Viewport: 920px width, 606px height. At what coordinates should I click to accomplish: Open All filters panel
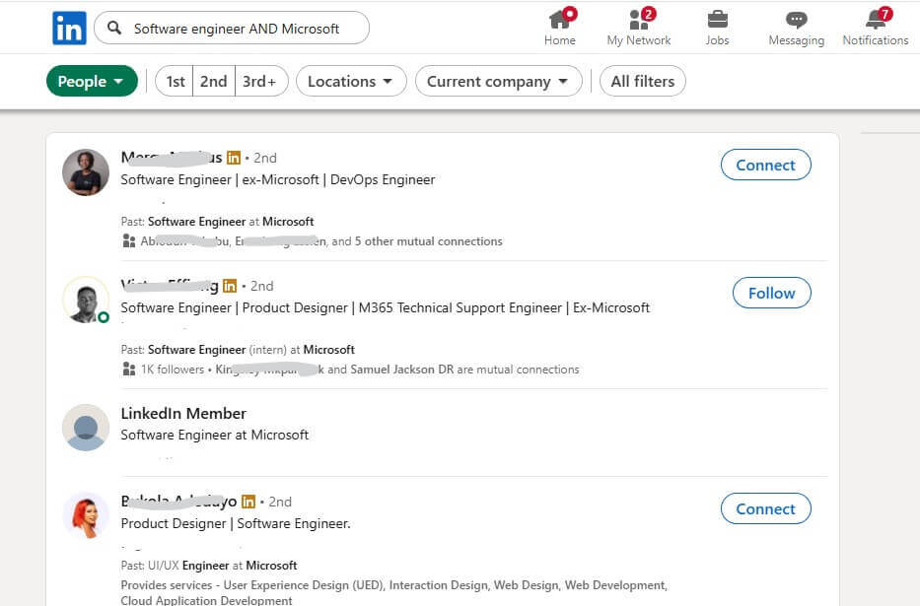(x=643, y=81)
